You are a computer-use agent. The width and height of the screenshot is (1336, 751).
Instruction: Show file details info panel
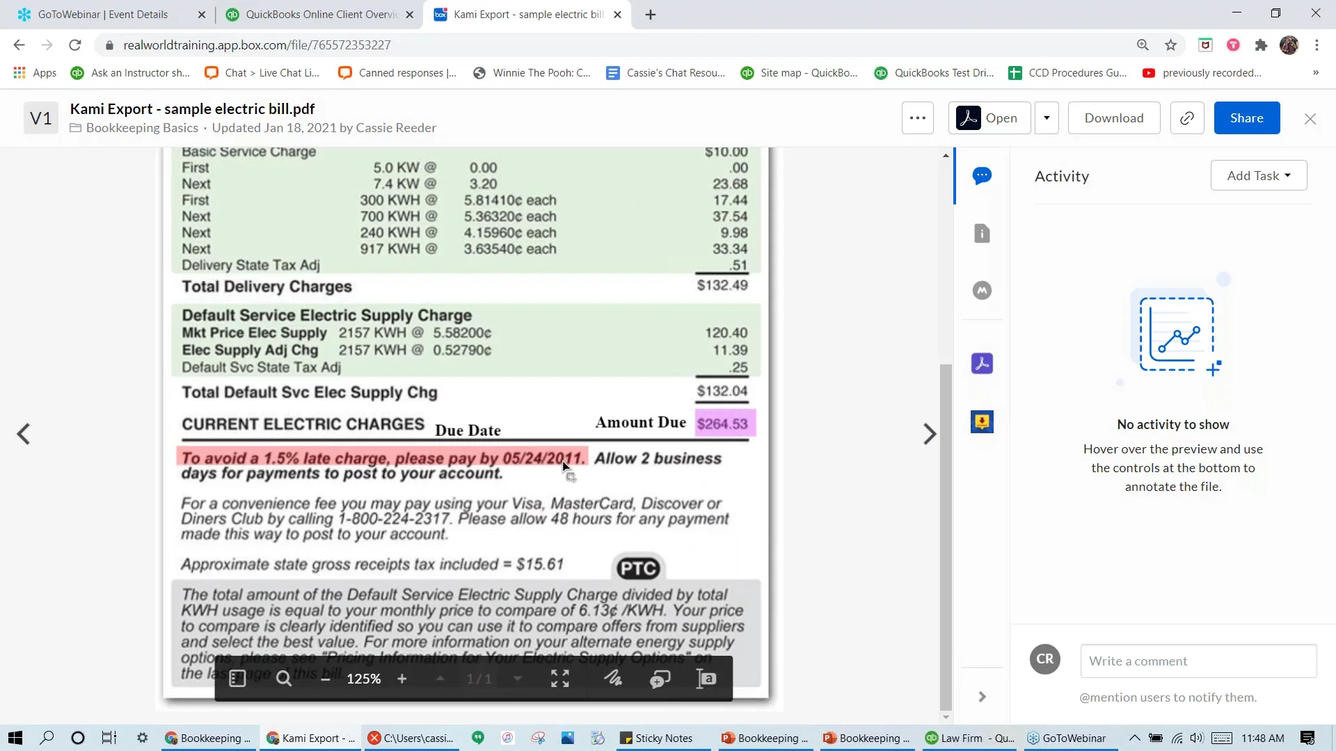click(x=982, y=234)
